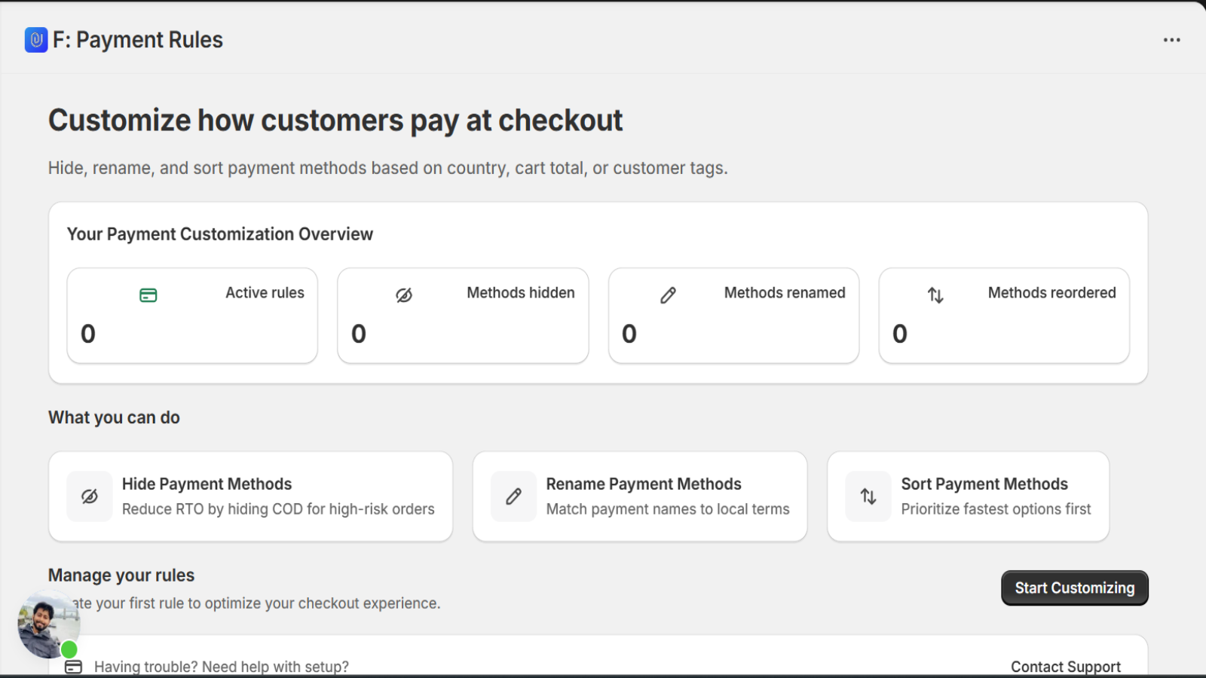
Task: Click the reorder arrows icon on Methods reordered card
Action: coord(936,295)
